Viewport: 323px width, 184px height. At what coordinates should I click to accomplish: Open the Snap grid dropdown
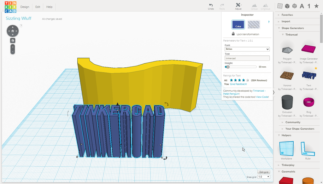click(263, 177)
